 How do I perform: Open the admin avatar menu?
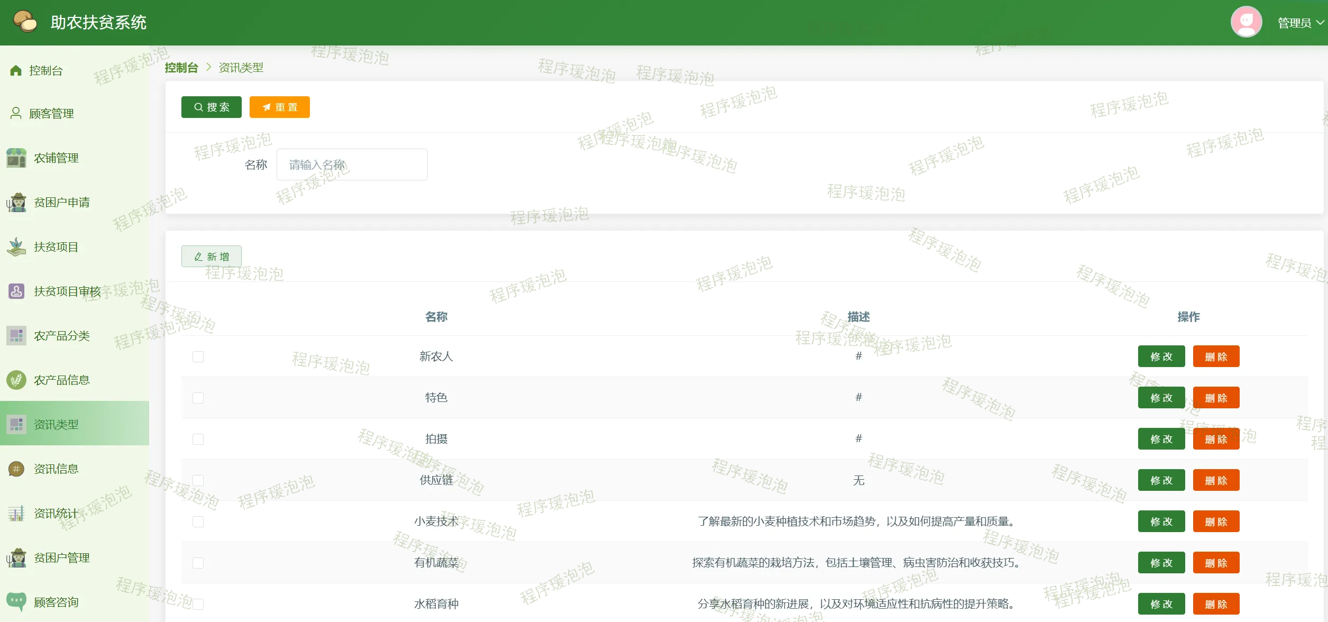(1246, 22)
